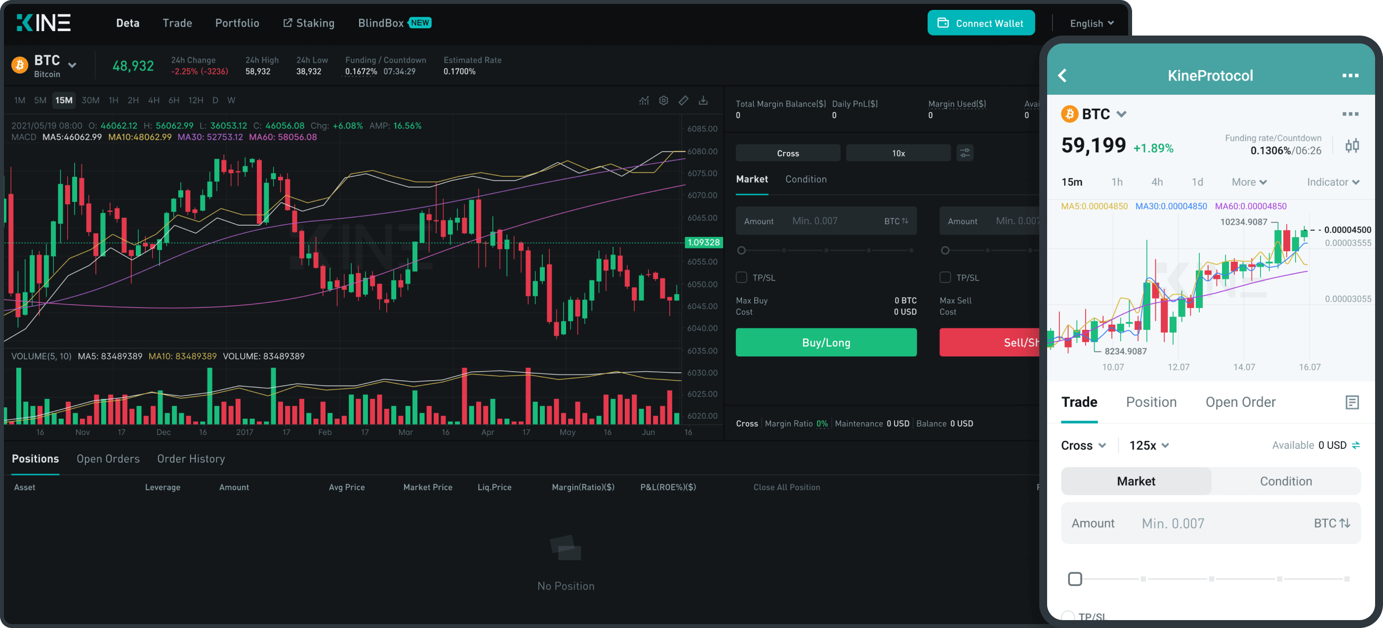Open the desktop Cross margin mode selector
This screenshot has height=628, width=1383.
click(x=788, y=153)
